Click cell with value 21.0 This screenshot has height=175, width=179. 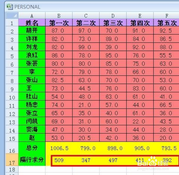(86, 104)
